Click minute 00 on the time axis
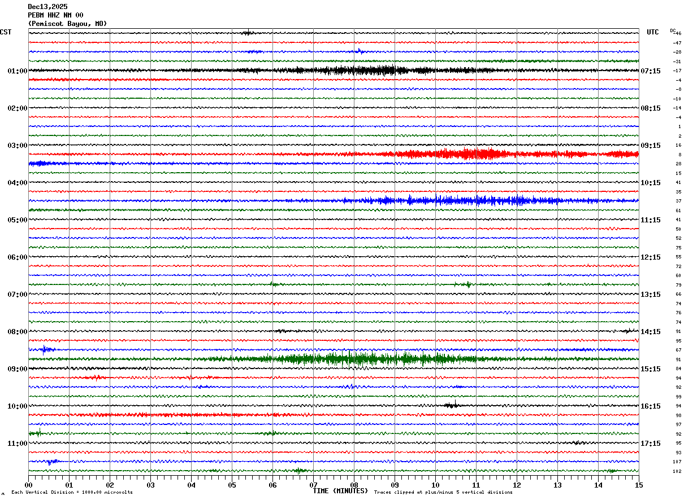Screen dimensions: 684x500 (28, 485)
